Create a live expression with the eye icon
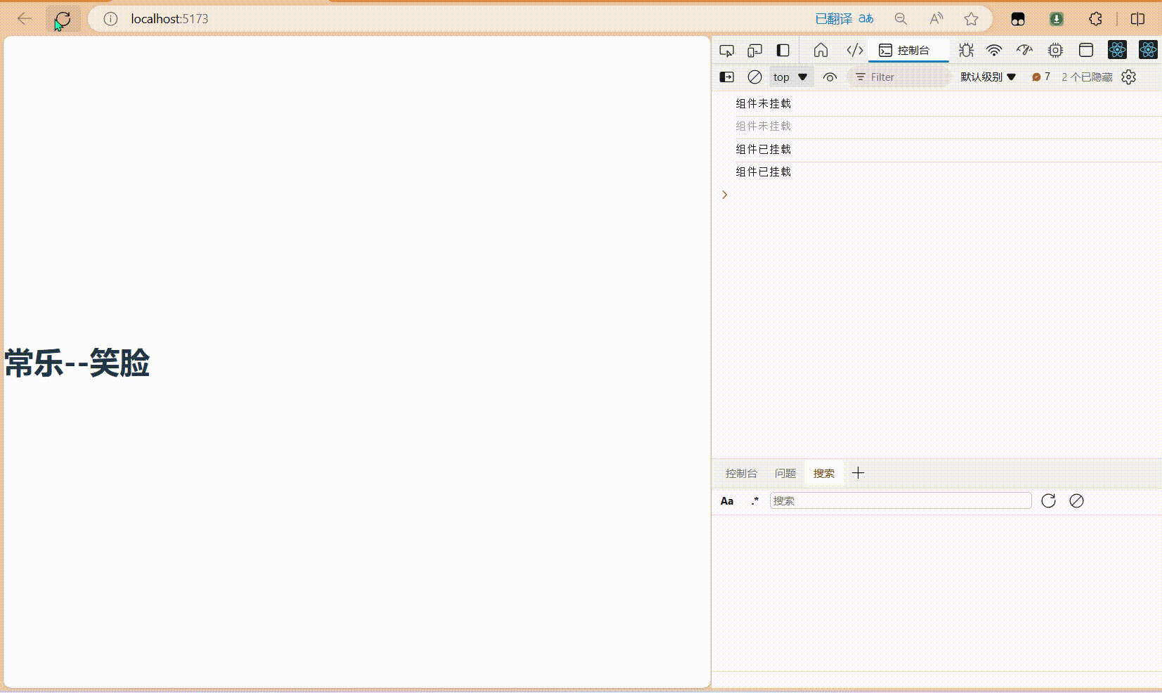 click(830, 77)
